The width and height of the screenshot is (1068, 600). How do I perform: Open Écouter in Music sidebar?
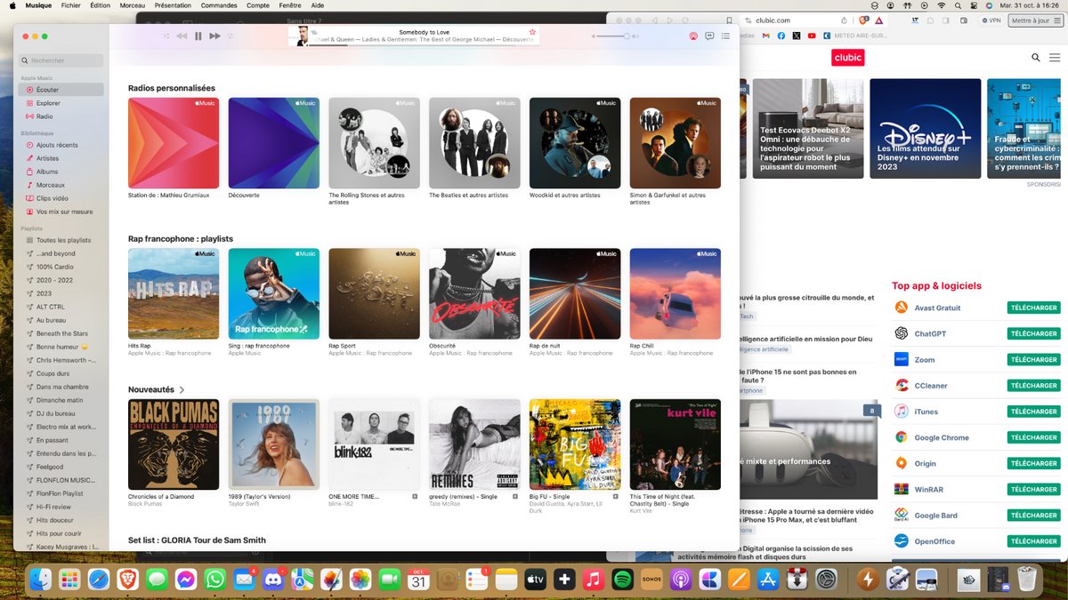click(61, 90)
